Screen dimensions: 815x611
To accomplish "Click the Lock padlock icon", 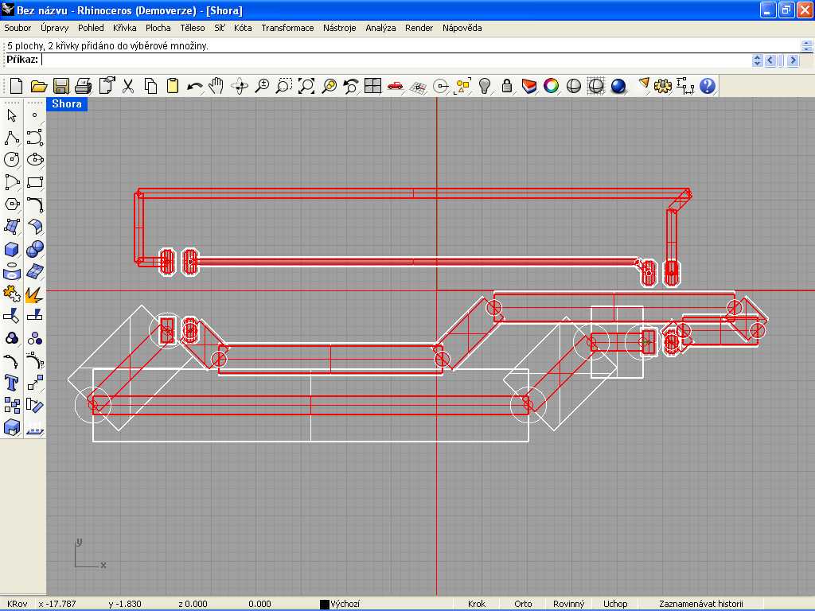I will coord(506,86).
